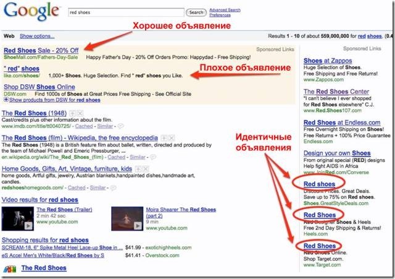Open The Red Shoes (Trailer) text link
Viewport: 395px width, 279px height.
[x=64, y=210]
